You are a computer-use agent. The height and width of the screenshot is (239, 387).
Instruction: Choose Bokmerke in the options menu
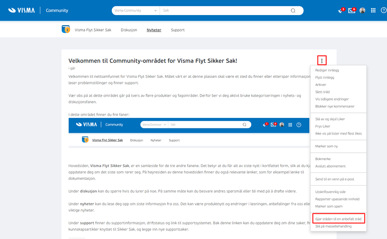pos(323,159)
